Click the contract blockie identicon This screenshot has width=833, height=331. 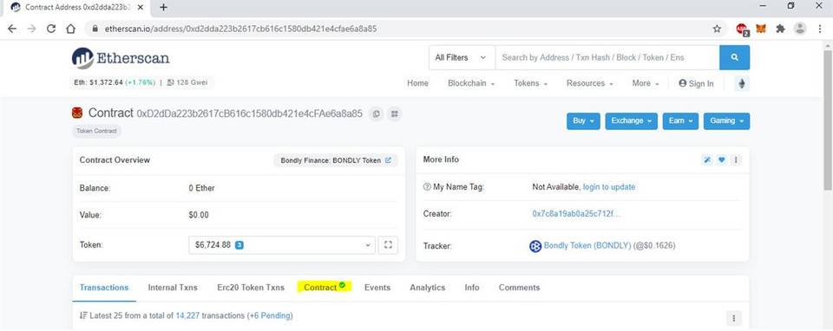[77, 113]
